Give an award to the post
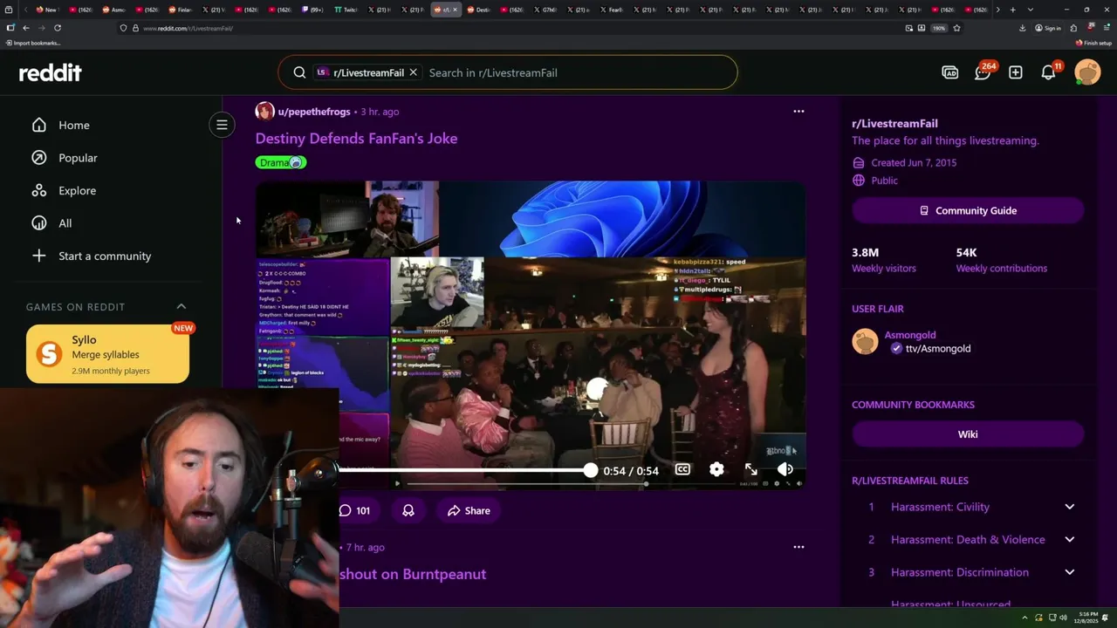 (x=408, y=510)
